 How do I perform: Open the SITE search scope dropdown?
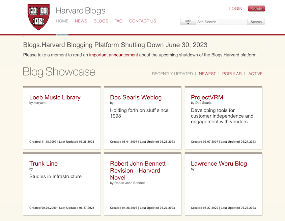(188, 21)
